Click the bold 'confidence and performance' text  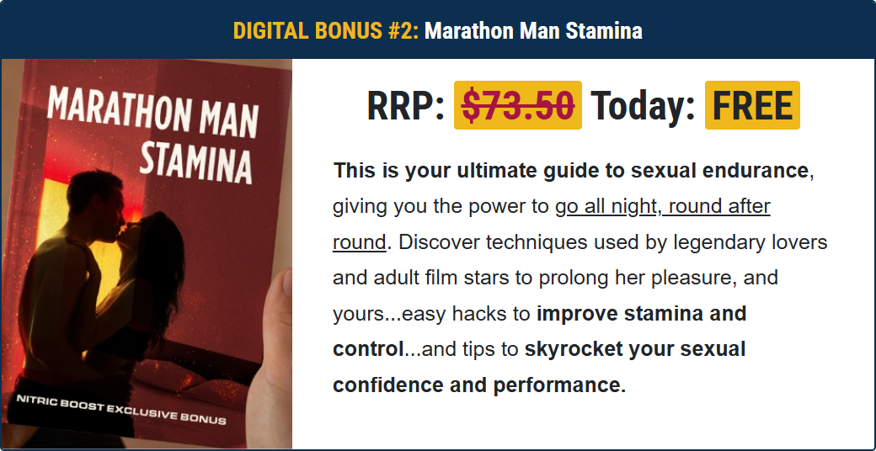(477, 385)
